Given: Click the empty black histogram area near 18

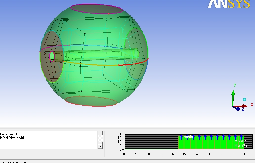Looking at the screenshot, I should pyautogui.click(x=149, y=141).
